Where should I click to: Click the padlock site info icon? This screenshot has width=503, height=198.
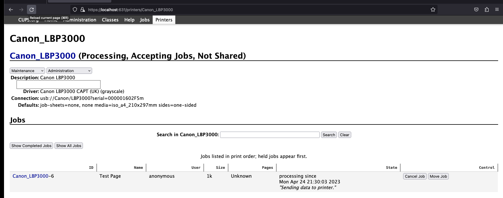[x=83, y=10]
